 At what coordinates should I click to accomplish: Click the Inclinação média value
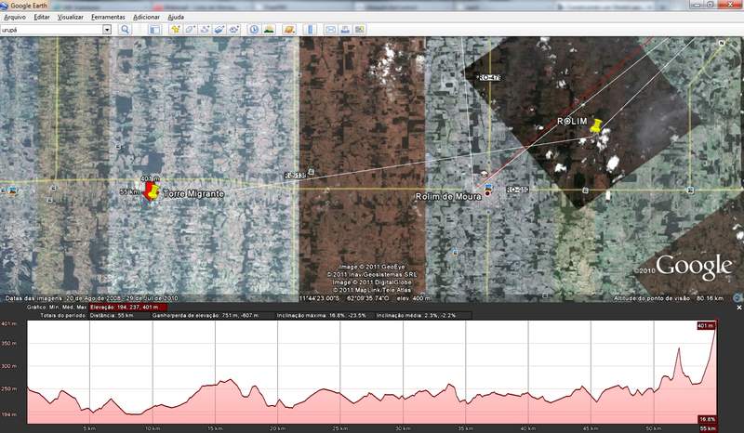[x=416, y=315]
